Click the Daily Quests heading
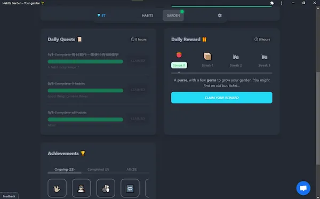This screenshot has height=199, width=320. 61,39
